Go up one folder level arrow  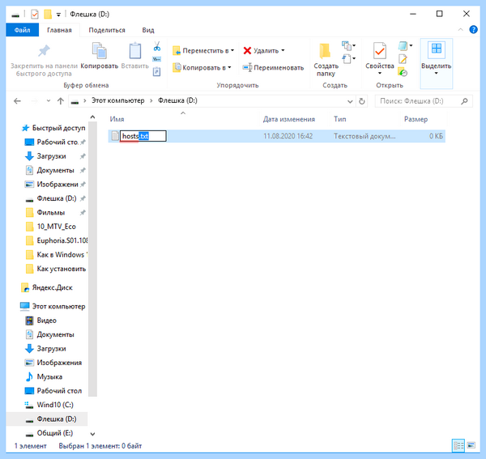[x=61, y=101]
